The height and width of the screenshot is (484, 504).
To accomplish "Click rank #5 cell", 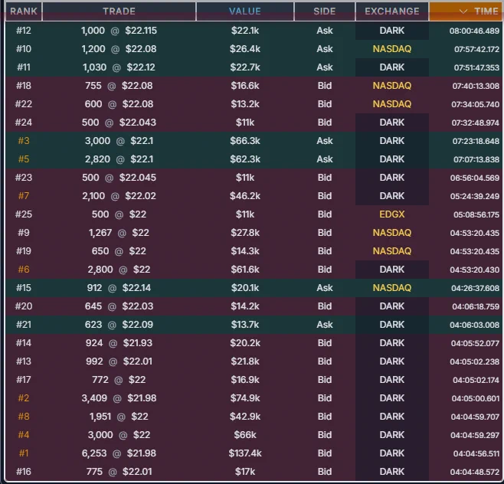I will [x=24, y=159].
